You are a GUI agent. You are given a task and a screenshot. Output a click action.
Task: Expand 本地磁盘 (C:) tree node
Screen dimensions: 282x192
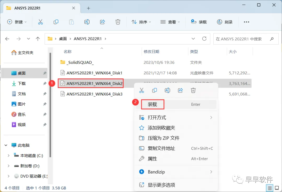pyautogui.click(x=8, y=156)
